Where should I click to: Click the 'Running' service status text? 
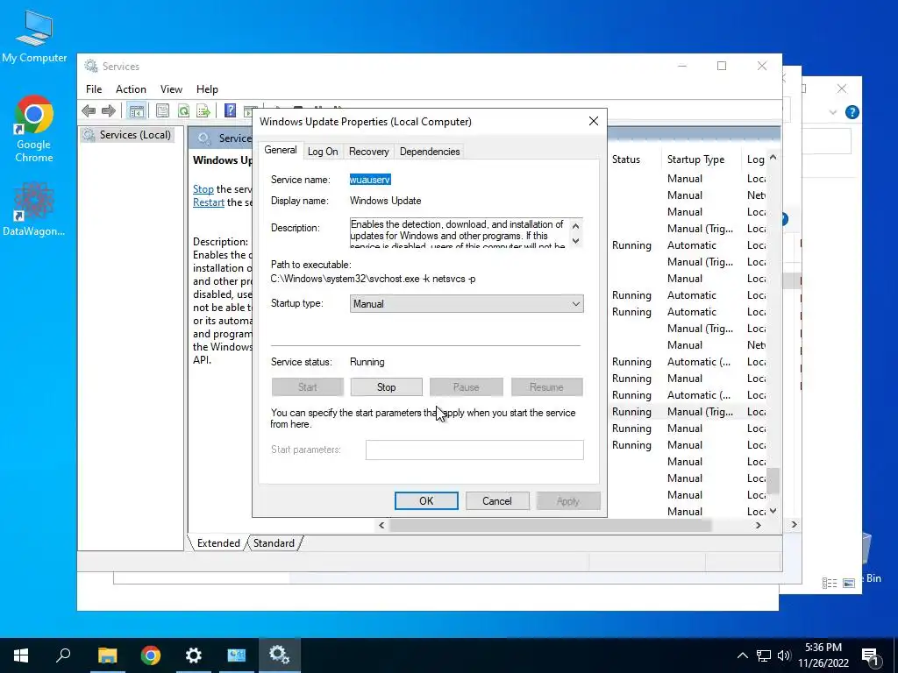(367, 362)
